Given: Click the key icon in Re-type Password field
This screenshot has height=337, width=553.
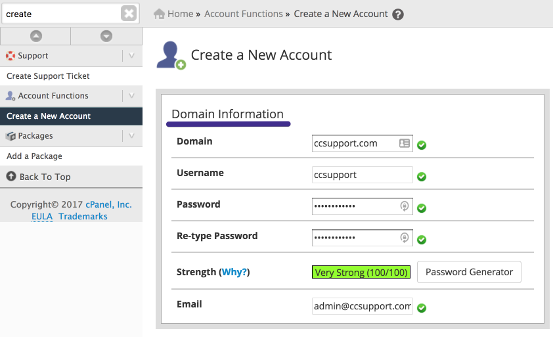Looking at the screenshot, I should [x=405, y=238].
